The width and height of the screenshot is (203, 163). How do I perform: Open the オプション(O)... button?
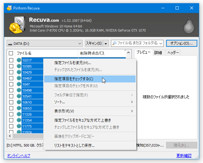pyautogui.click(x=182, y=43)
